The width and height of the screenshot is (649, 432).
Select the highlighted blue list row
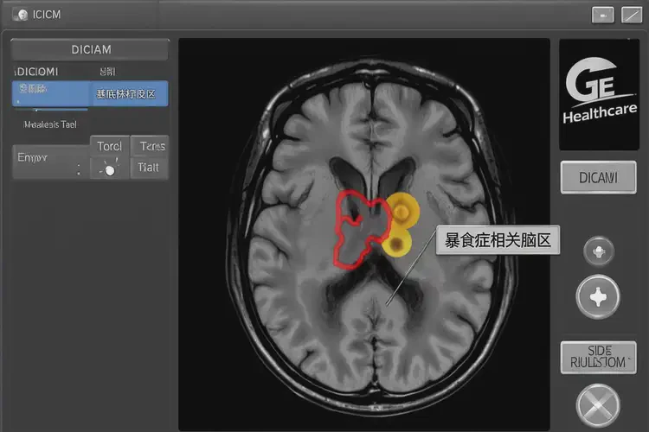tap(90, 93)
